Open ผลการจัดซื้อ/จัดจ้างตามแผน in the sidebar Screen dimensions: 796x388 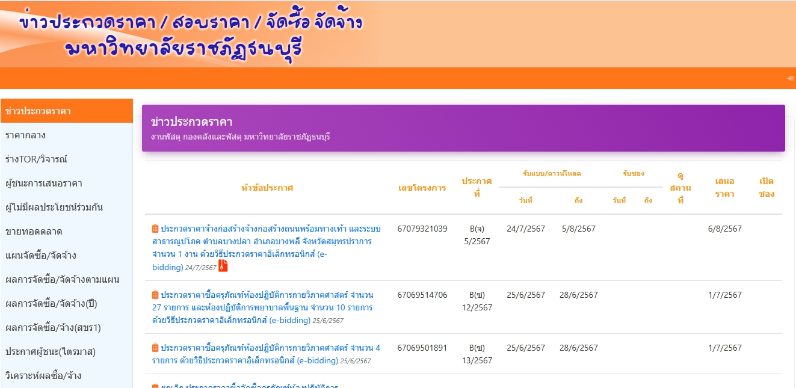tap(67, 279)
